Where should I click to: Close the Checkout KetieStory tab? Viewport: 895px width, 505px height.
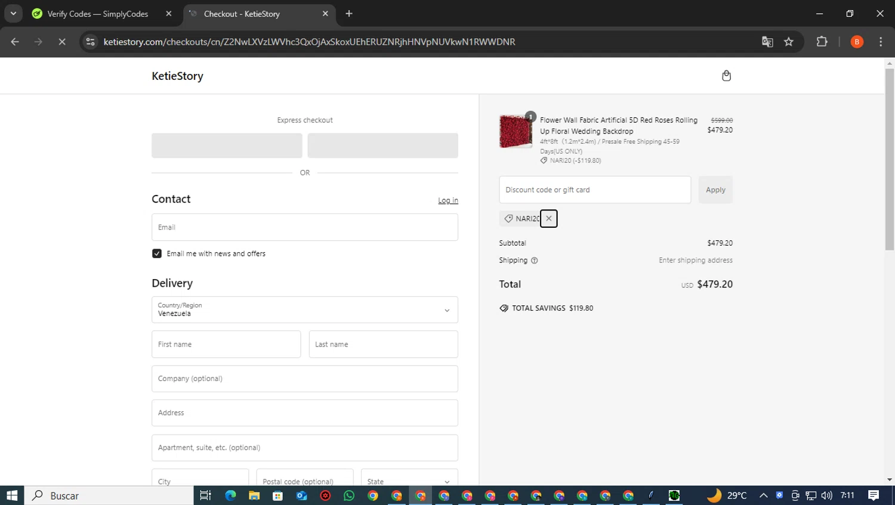coord(325,14)
